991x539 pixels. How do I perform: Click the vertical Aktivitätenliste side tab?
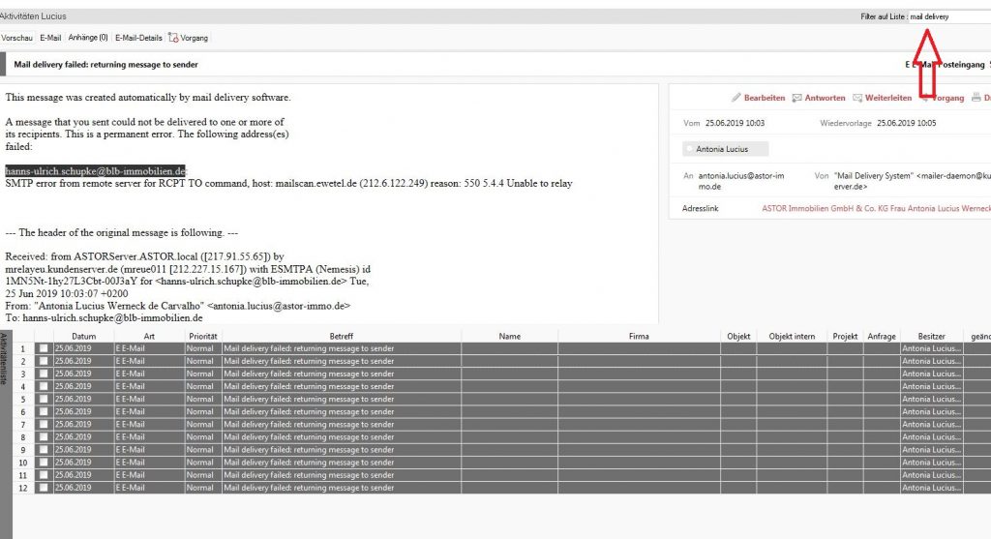point(4,360)
